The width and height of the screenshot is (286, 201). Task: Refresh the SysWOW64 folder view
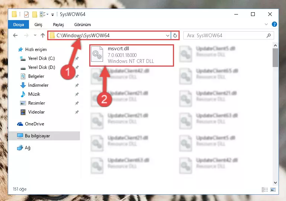pos(175,35)
